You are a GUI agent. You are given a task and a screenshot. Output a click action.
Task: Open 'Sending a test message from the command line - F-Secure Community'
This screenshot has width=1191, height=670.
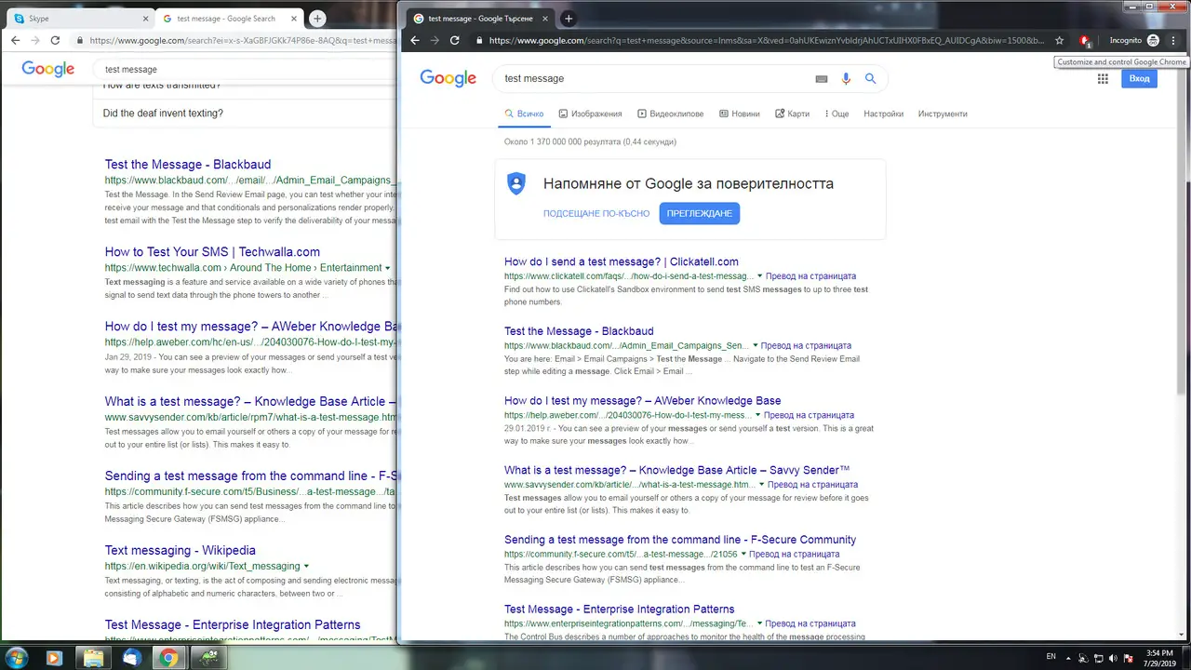(x=680, y=540)
